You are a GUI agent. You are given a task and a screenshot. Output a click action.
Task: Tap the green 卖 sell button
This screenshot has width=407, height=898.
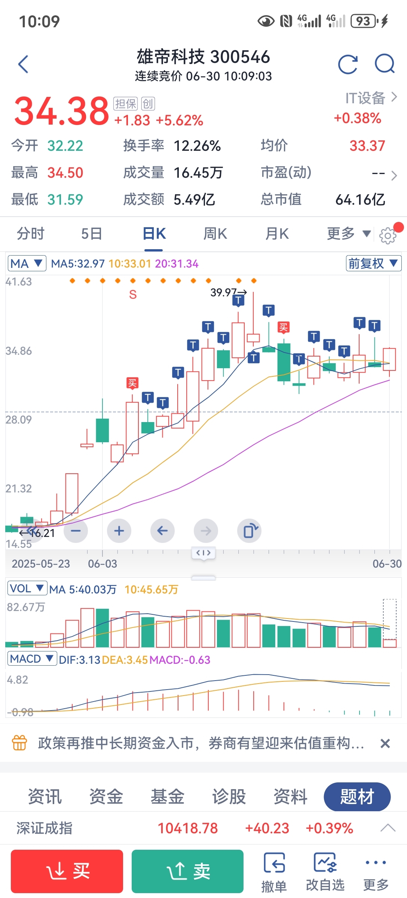pos(187,871)
